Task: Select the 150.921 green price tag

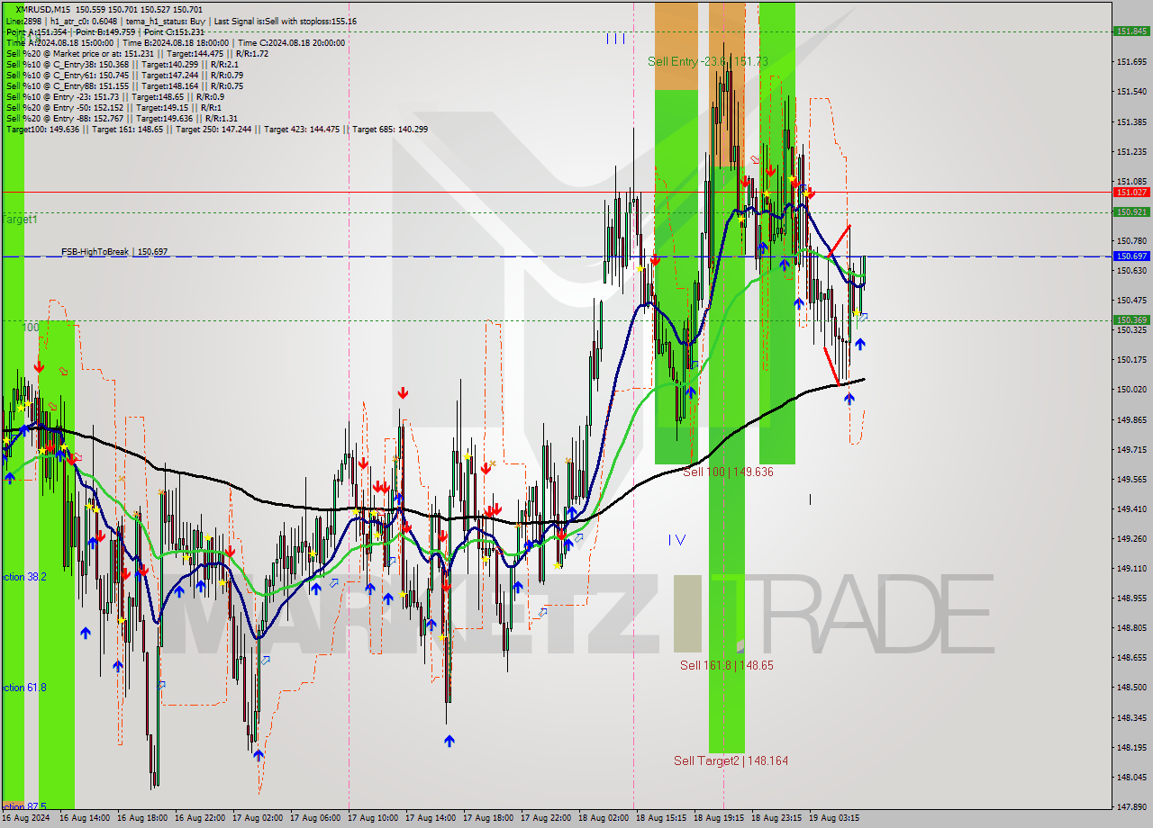Action: coord(1131,211)
